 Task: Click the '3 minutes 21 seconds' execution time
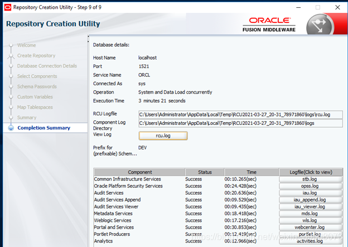(x=162, y=101)
